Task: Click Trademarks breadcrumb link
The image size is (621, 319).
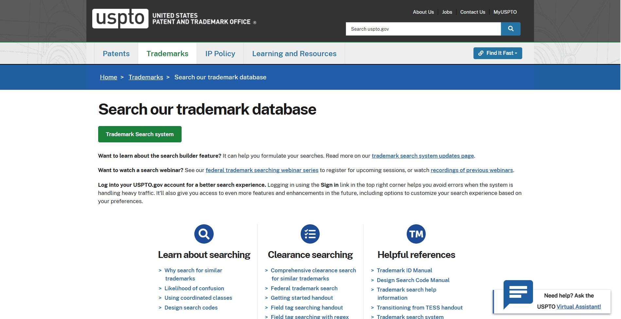Action: [146, 77]
